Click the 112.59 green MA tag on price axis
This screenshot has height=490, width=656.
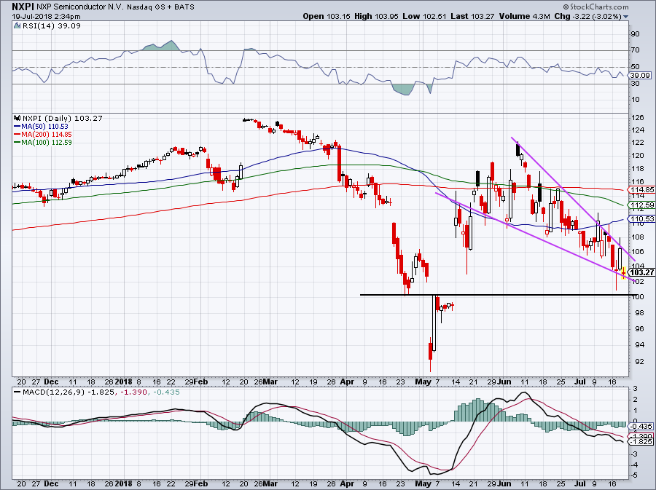click(641, 205)
